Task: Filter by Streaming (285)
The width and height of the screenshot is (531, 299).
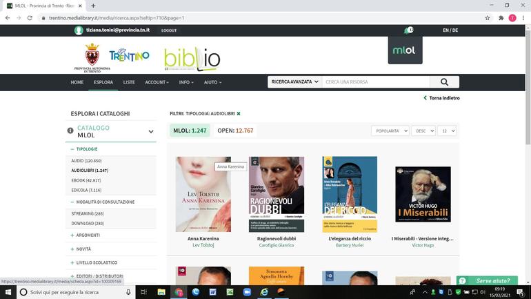Action: point(88,213)
